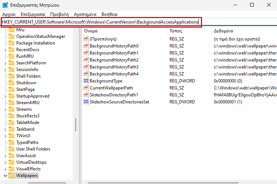The height and width of the screenshot is (184, 277).
Task: Click the BackgroundHistoryPath1 string icon
Action: pos(86,53)
